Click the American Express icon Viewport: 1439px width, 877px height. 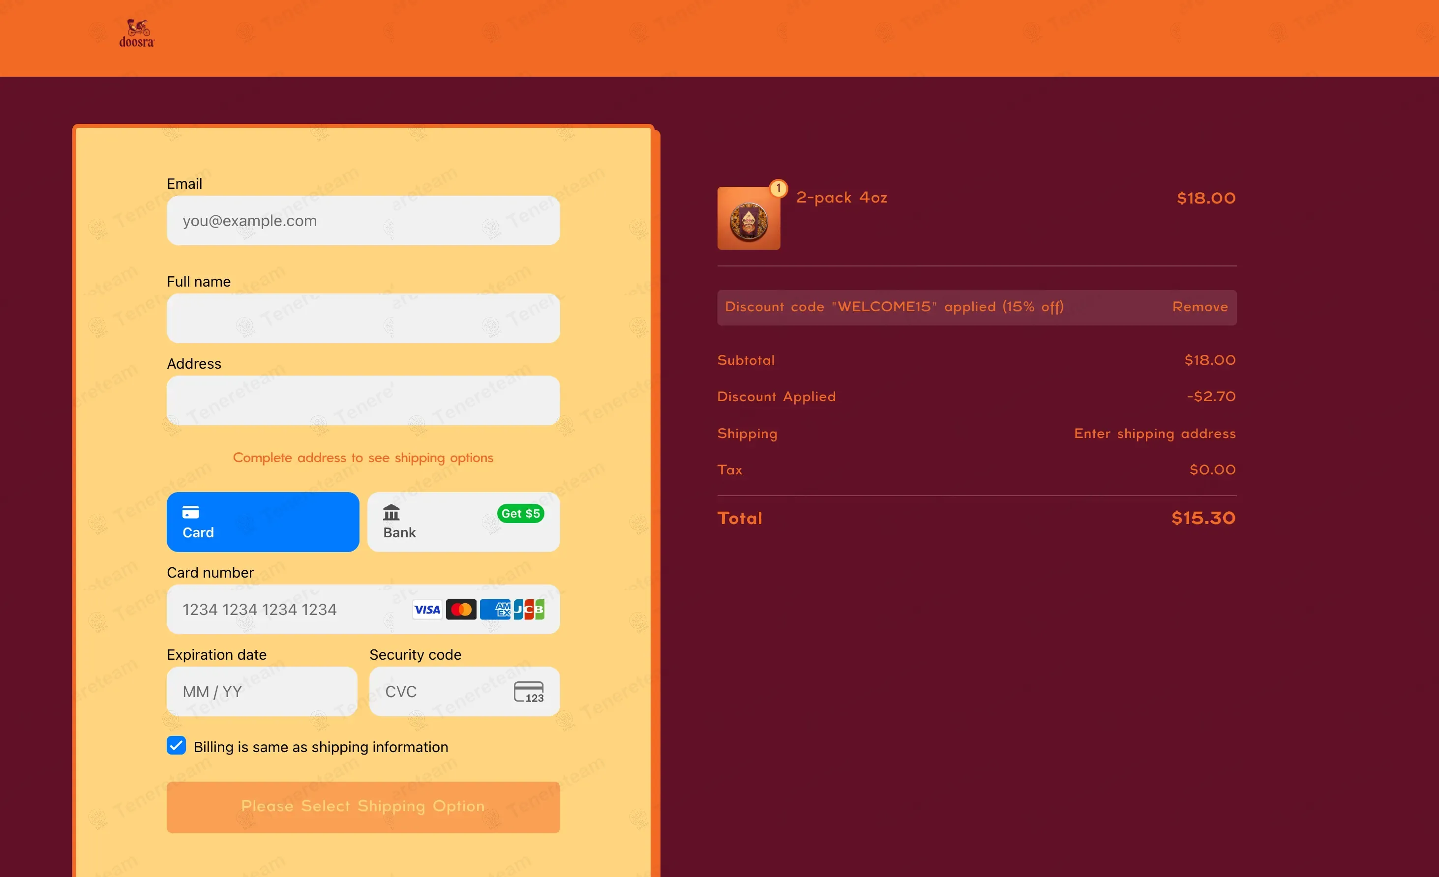(x=494, y=610)
